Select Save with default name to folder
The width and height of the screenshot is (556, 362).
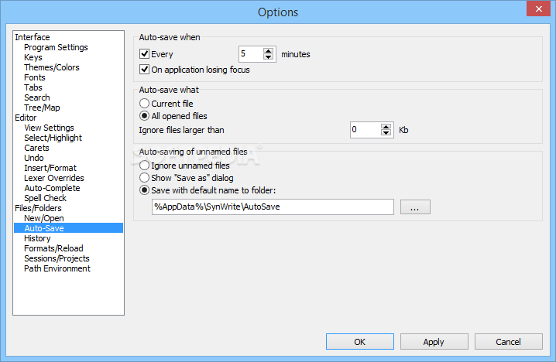click(x=144, y=190)
